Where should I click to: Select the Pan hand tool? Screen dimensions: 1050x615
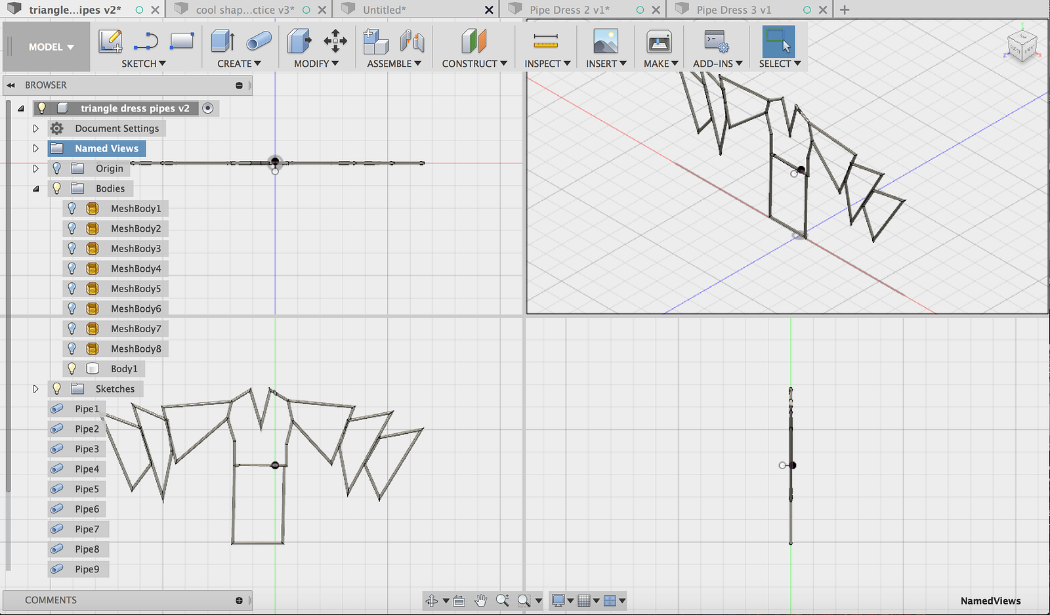pyautogui.click(x=481, y=600)
